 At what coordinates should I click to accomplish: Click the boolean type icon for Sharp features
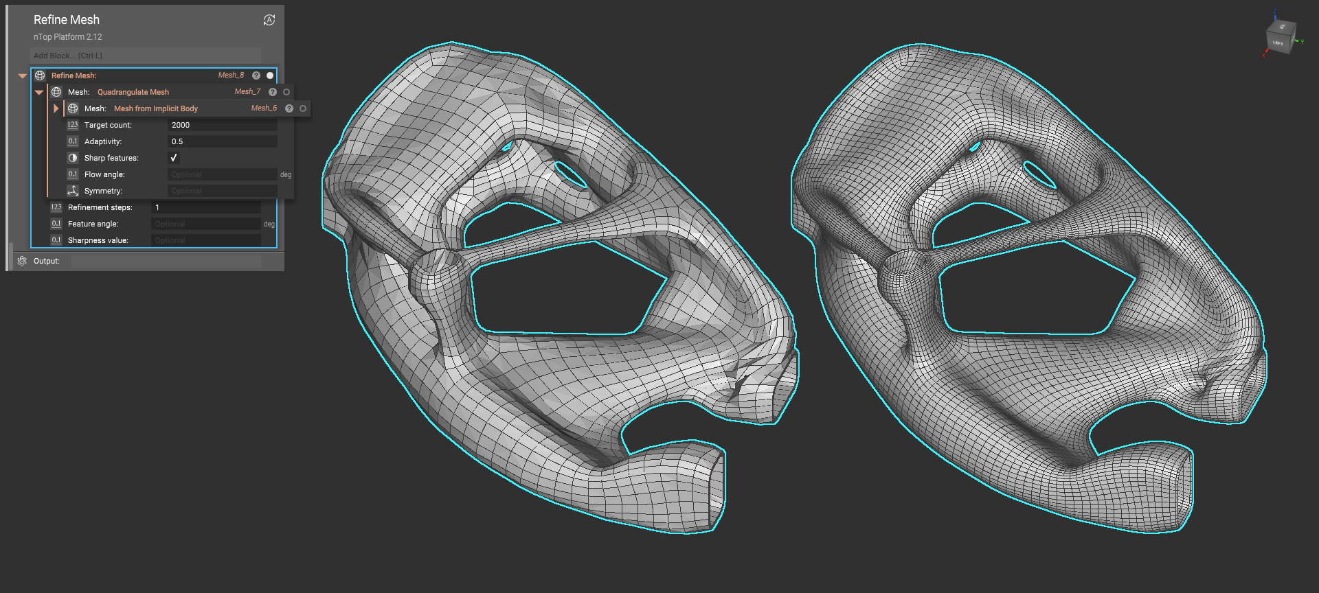pyautogui.click(x=73, y=158)
